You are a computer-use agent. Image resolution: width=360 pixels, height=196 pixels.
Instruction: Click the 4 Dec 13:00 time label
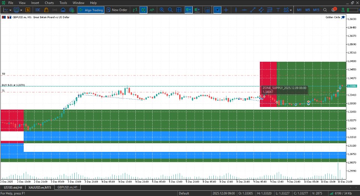(125, 181)
